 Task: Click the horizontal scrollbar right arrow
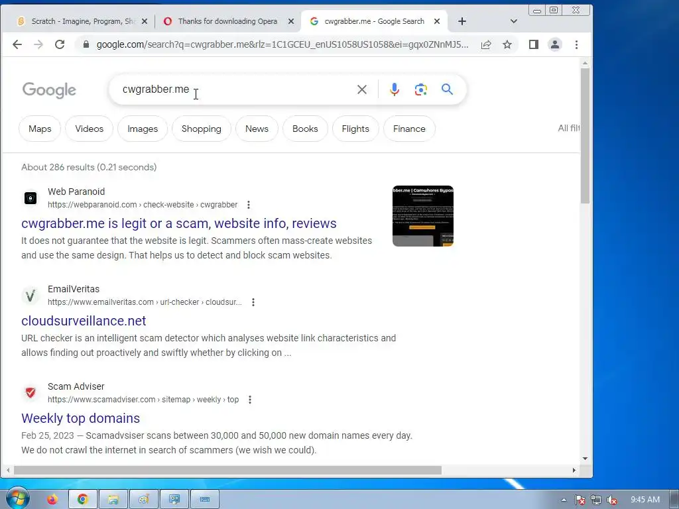click(x=574, y=470)
